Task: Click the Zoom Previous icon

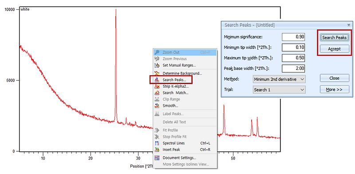Action: coord(157,59)
